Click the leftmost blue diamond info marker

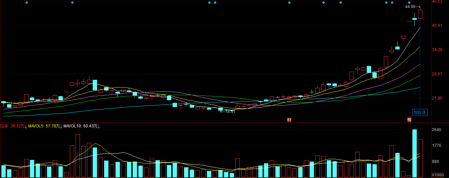click(x=27, y=3)
